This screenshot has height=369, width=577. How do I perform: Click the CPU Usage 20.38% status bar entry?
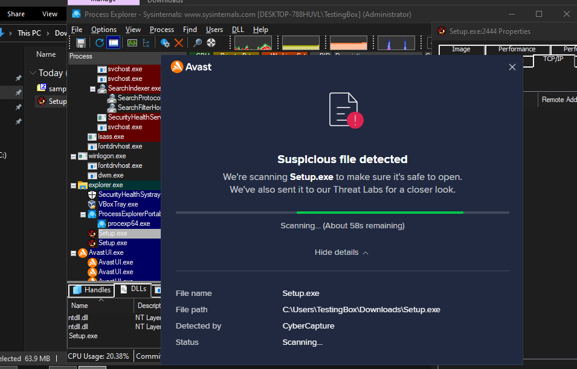pos(98,356)
